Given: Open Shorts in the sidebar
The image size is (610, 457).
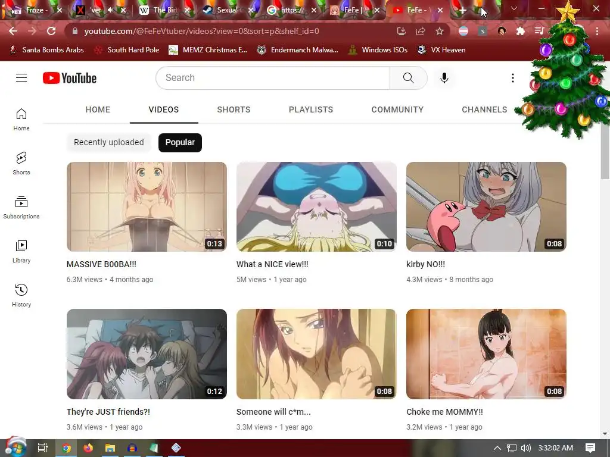Looking at the screenshot, I should pyautogui.click(x=21, y=163).
